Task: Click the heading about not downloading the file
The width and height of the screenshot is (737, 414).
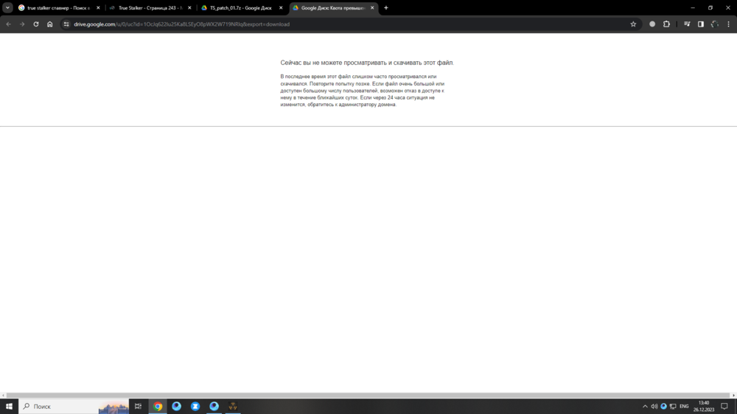Action: point(367,63)
